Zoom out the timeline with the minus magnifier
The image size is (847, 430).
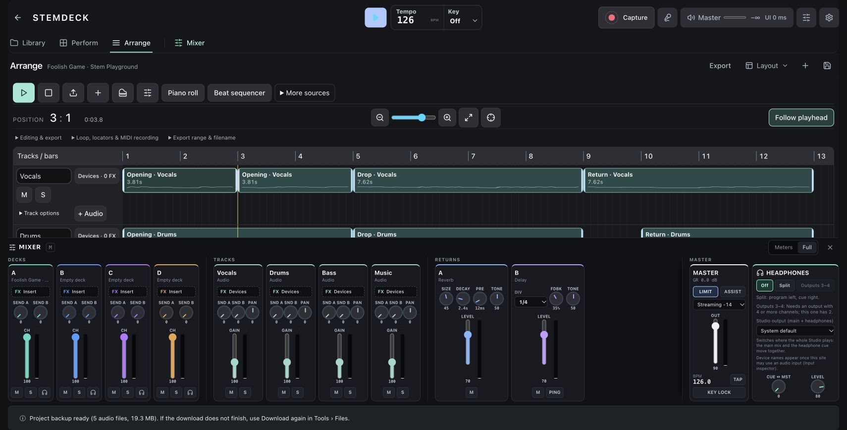coord(380,118)
